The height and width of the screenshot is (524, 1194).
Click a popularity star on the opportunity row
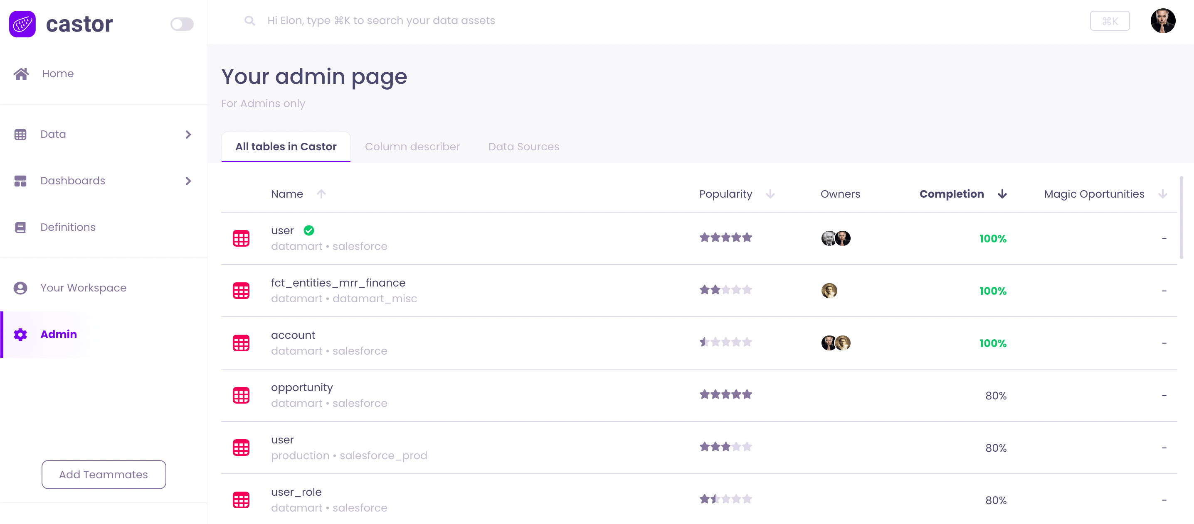pos(726,394)
